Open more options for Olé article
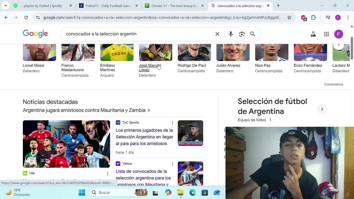 pos(108,173)
